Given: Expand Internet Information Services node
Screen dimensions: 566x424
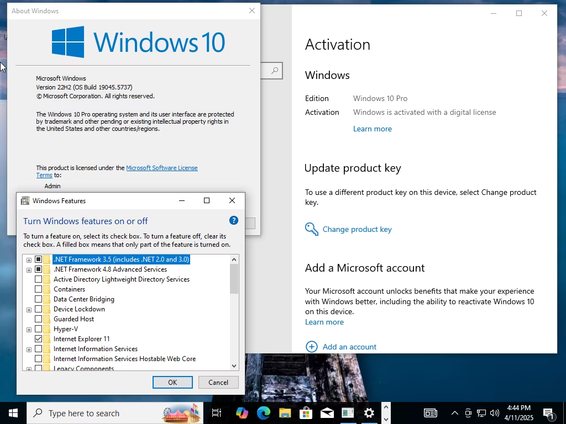Looking at the screenshot, I should point(29,349).
